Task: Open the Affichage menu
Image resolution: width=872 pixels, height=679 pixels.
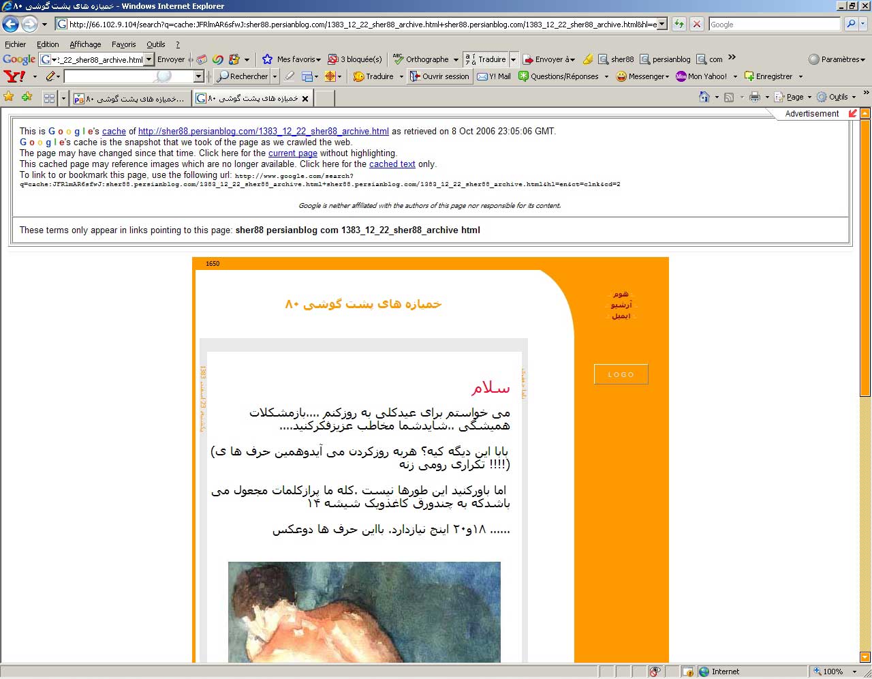Action: point(85,44)
